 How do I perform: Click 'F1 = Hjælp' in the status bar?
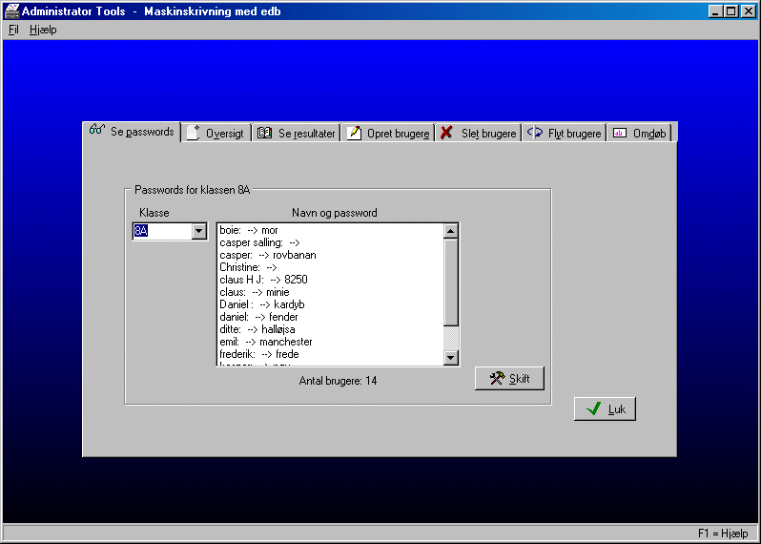click(x=723, y=534)
